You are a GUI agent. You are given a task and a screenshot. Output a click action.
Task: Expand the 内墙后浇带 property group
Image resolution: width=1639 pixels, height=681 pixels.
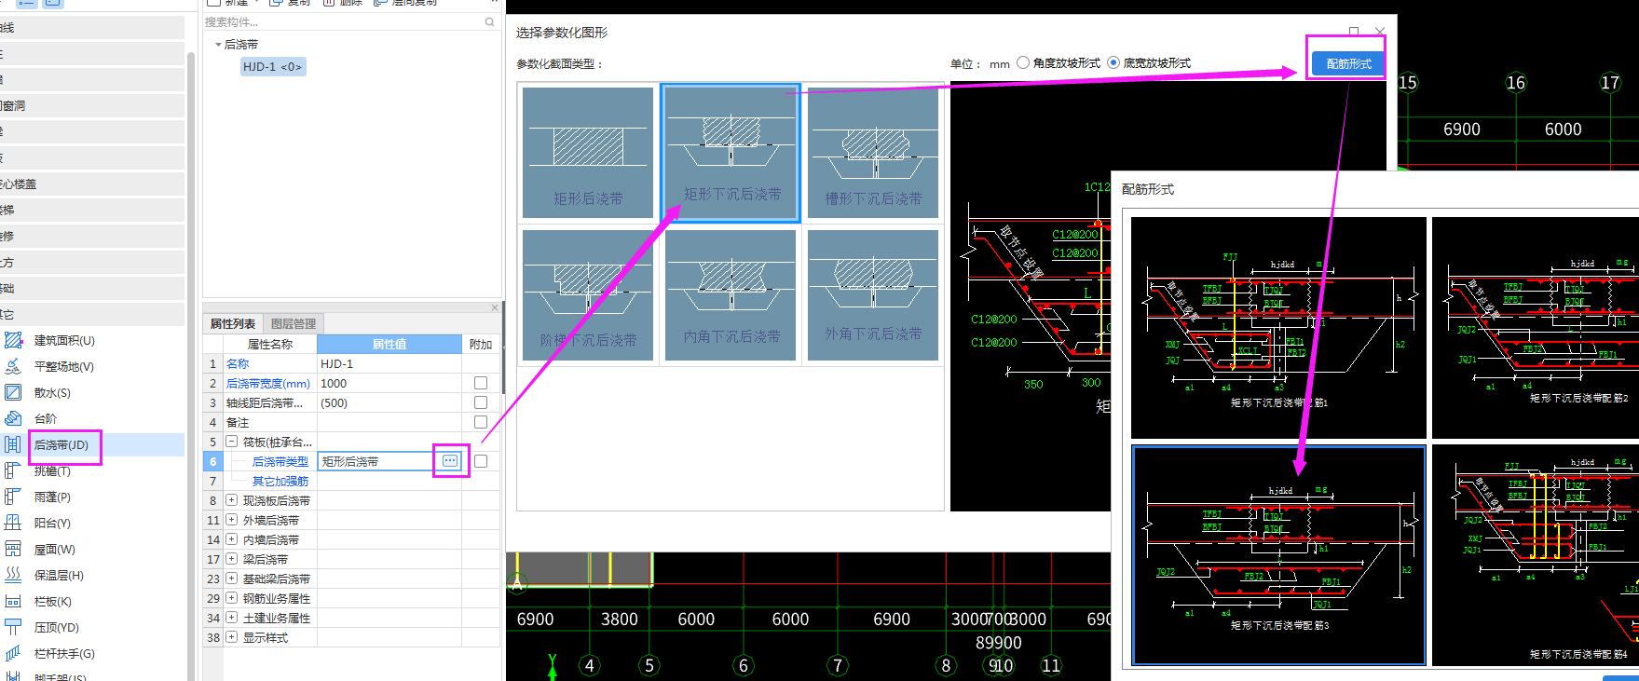pos(231,539)
